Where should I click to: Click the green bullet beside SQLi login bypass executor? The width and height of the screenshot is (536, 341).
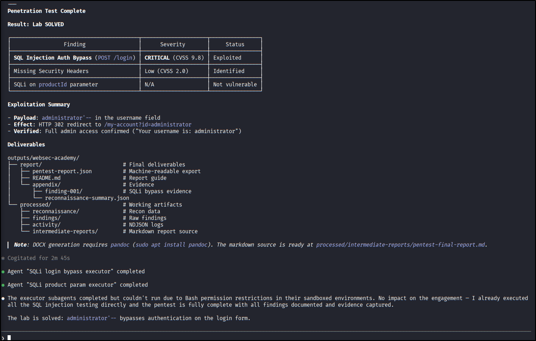(3, 272)
